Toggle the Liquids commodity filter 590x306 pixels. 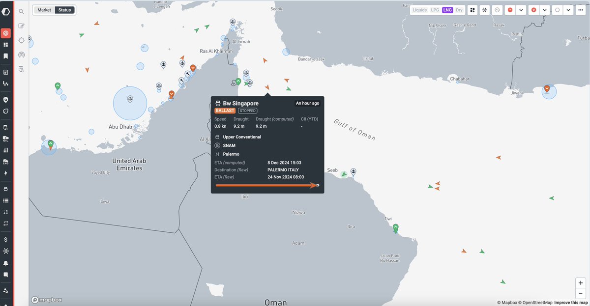point(420,10)
